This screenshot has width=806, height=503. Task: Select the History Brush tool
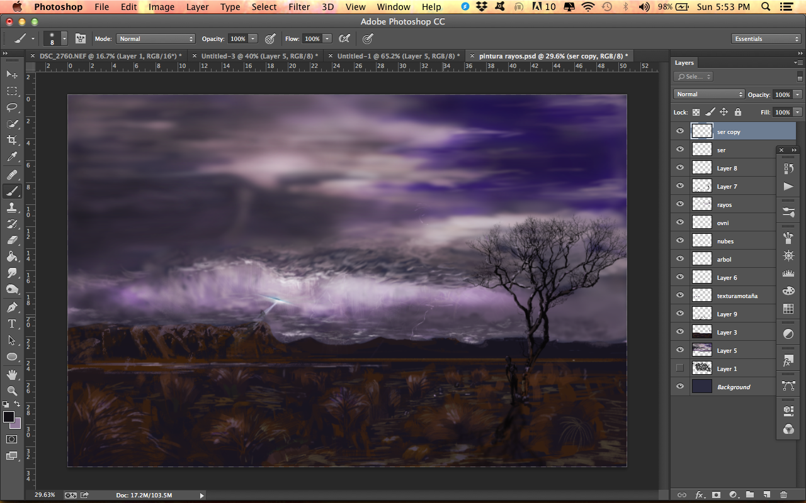point(12,224)
